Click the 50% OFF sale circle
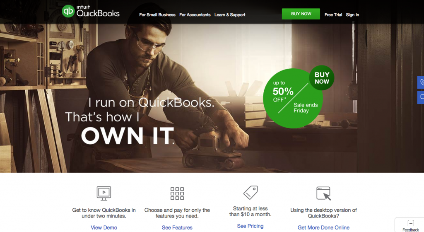This screenshot has height=232, width=424. click(x=292, y=99)
